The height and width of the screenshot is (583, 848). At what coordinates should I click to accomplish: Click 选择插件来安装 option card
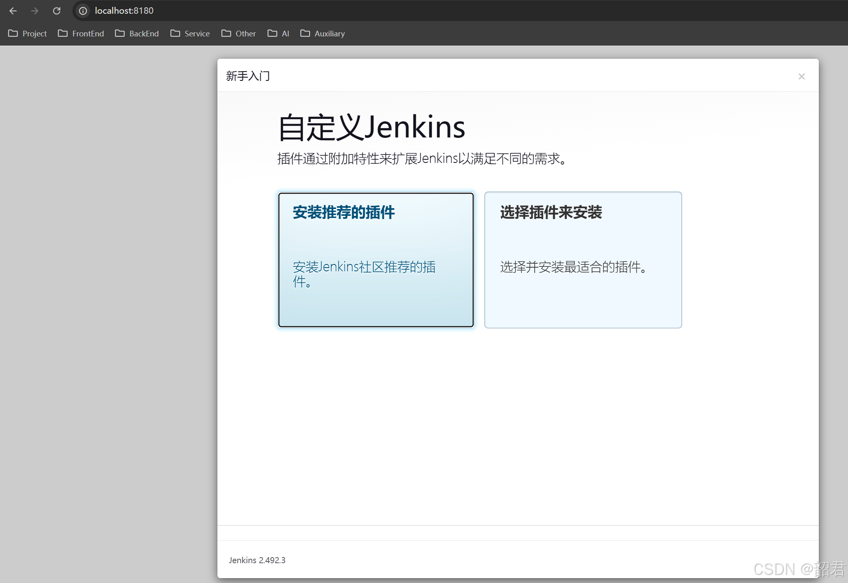[x=583, y=260]
